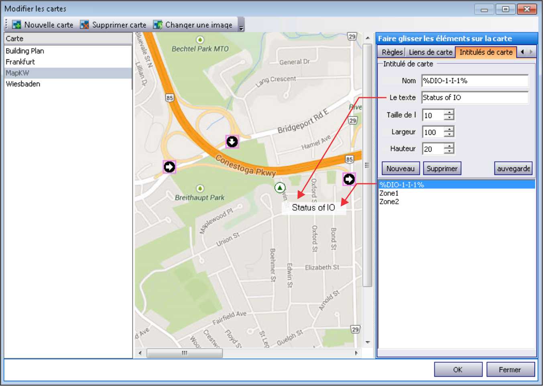Click the toolbar drag grip handle
This screenshot has width=543, height=386.
pyautogui.click(x=6, y=24)
